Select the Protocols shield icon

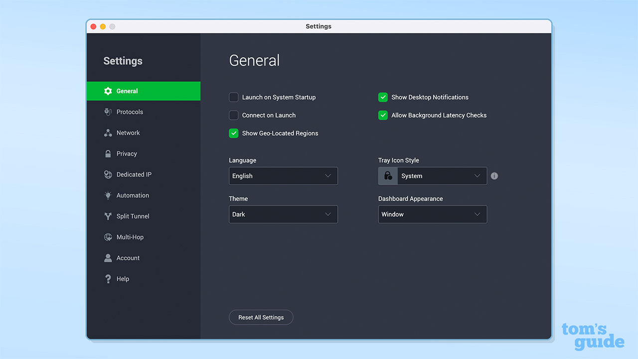tap(108, 112)
